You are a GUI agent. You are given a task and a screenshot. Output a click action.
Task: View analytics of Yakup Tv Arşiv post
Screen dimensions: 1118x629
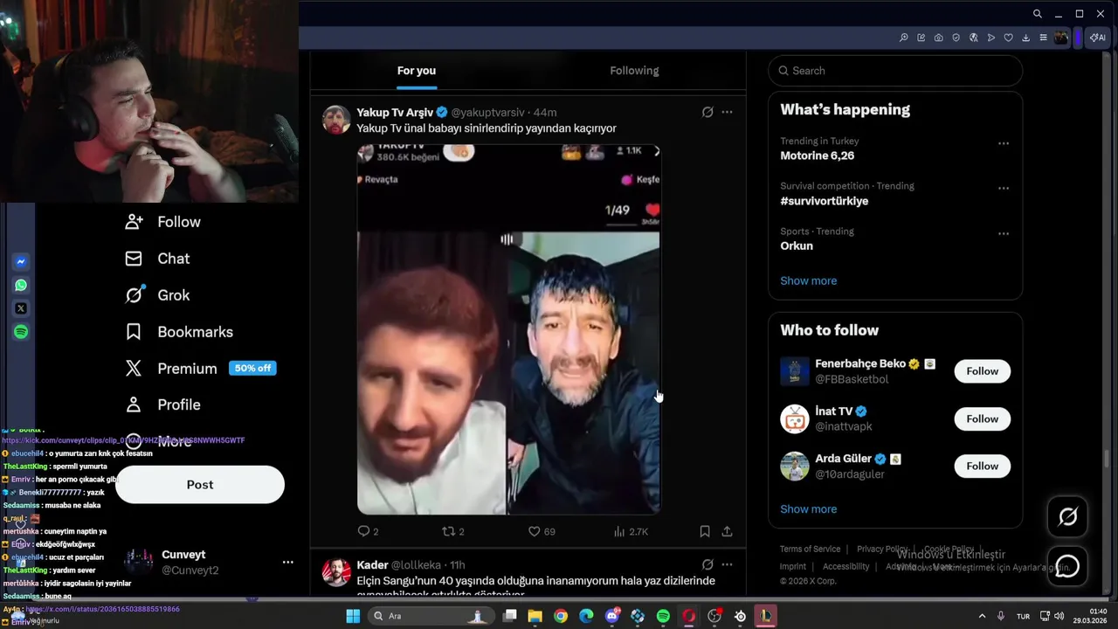click(x=631, y=531)
